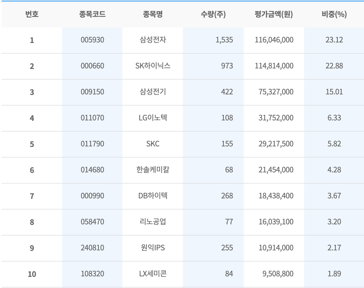
Task: Click weight value 3.67
Action: [334, 196]
